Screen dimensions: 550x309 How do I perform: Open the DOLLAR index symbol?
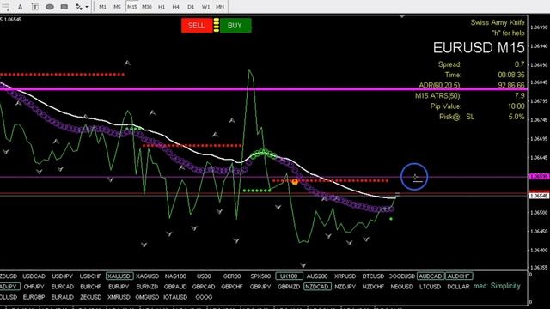coord(458,287)
